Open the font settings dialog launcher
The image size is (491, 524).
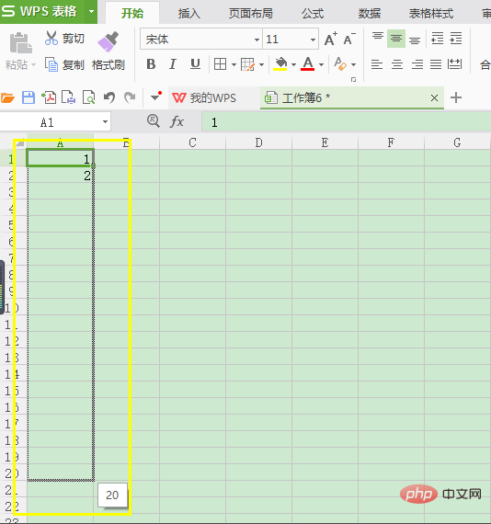(353, 80)
